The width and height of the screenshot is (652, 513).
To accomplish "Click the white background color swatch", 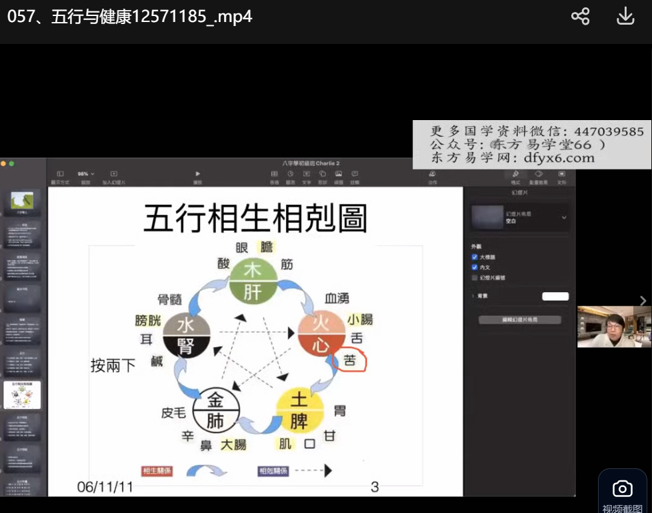I will pos(555,296).
